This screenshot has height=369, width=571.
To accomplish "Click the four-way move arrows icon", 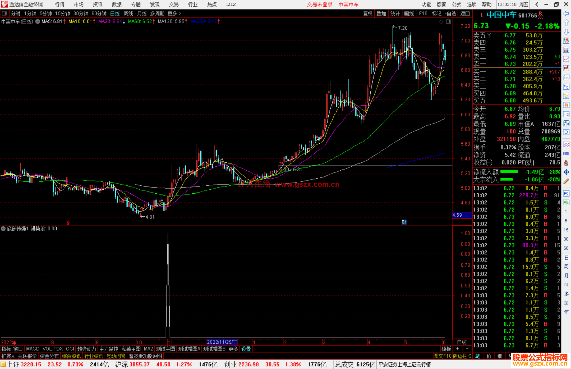I will pos(566,172).
